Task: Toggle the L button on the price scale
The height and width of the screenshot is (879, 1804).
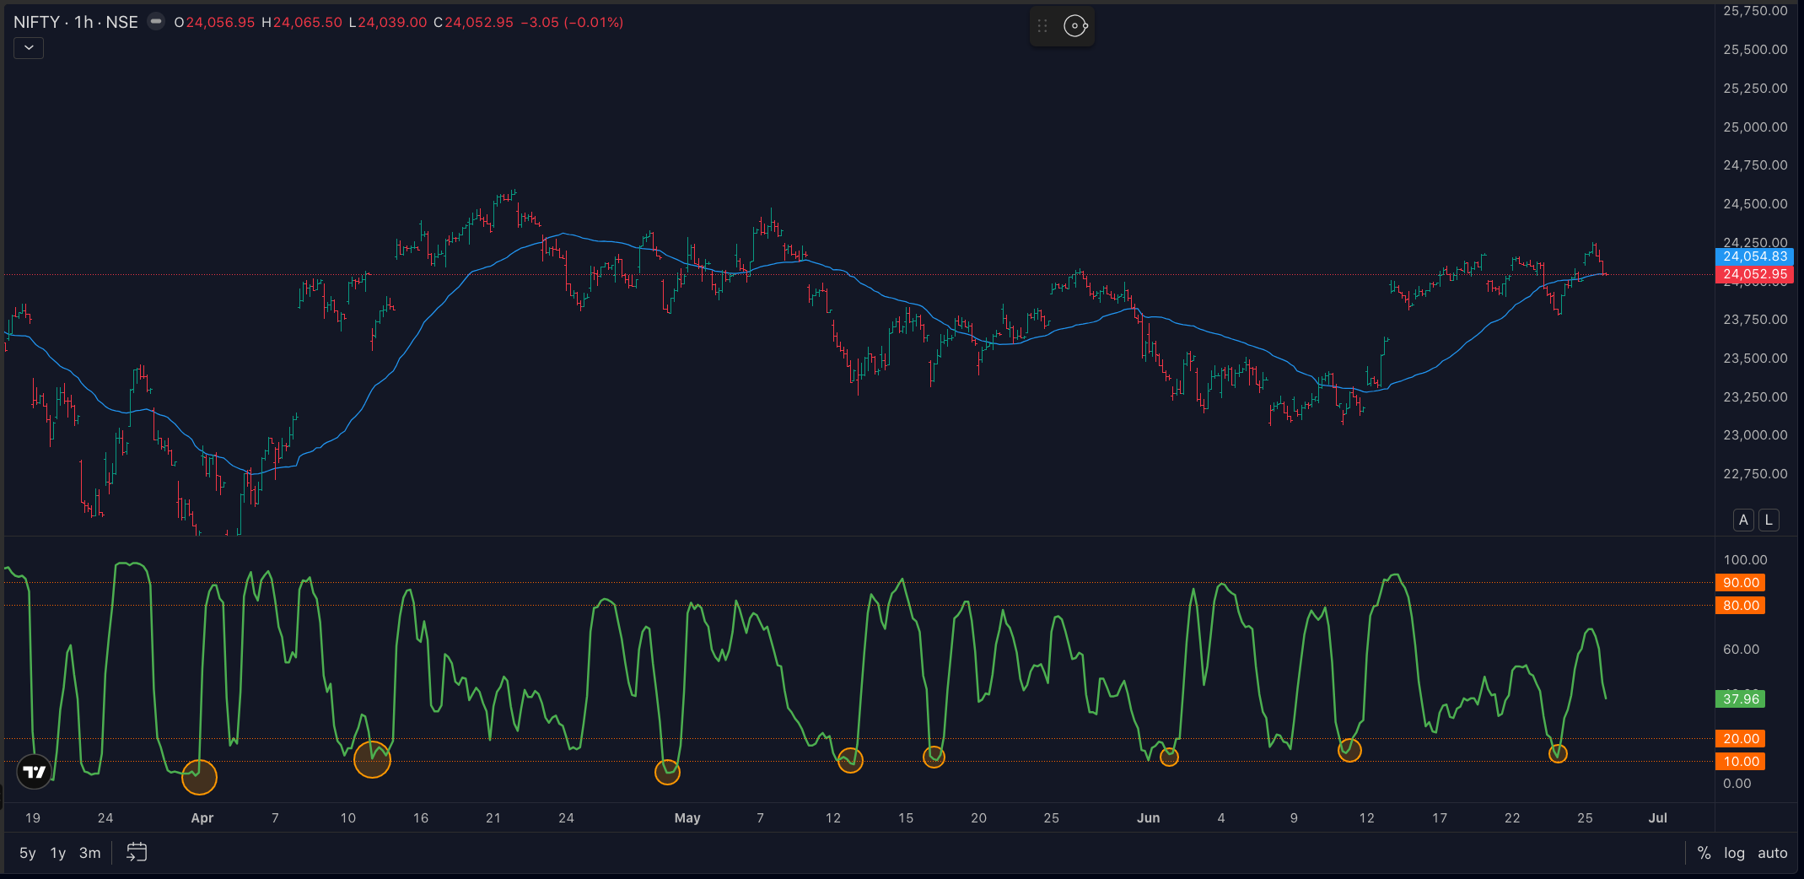Action: click(1769, 520)
